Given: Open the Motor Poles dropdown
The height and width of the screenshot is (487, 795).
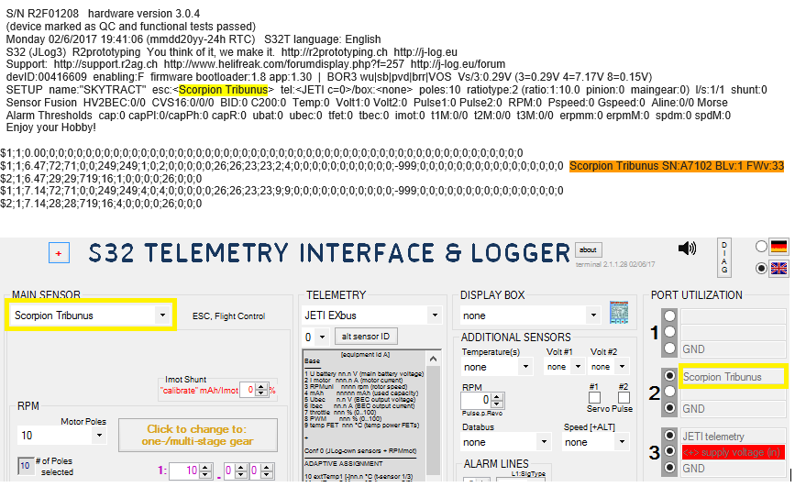Looking at the screenshot, I should point(61,436).
